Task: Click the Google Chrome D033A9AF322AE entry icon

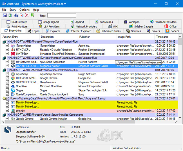Action: click(13, 78)
